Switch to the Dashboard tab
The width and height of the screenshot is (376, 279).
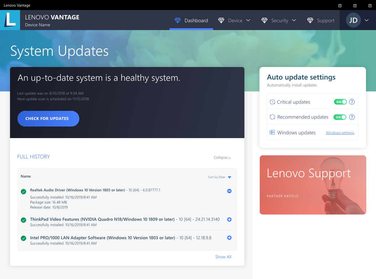(x=191, y=20)
